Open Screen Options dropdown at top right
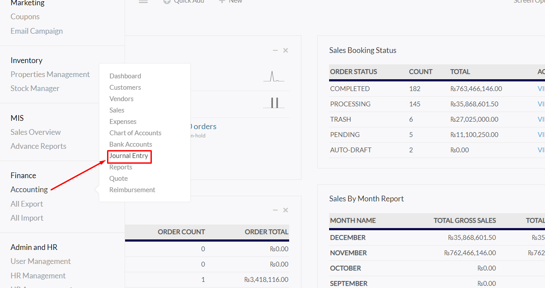This screenshot has width=545, height=288. click(x=529, y=2)
